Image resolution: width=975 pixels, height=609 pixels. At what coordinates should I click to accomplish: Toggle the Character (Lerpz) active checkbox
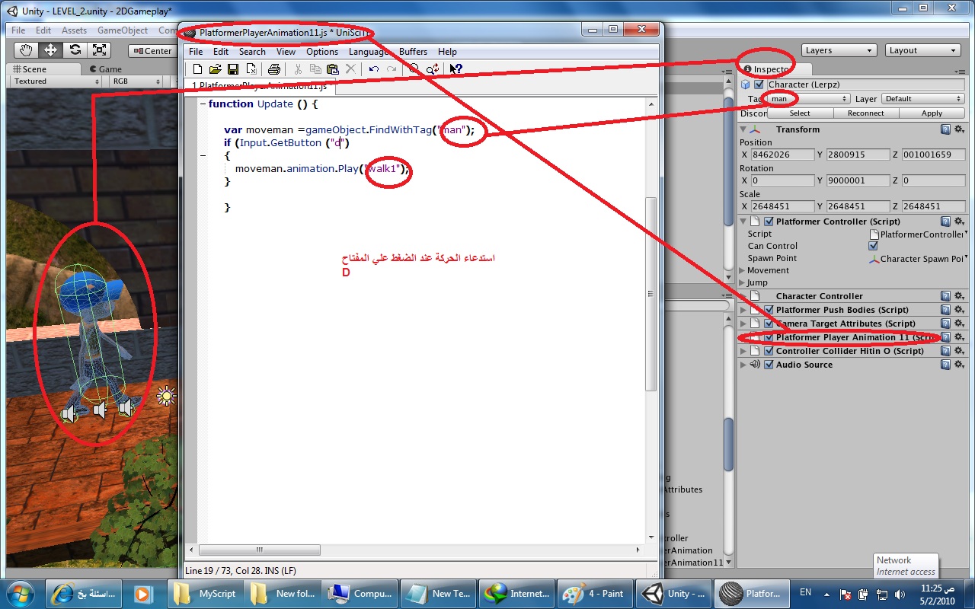point(758,84)
